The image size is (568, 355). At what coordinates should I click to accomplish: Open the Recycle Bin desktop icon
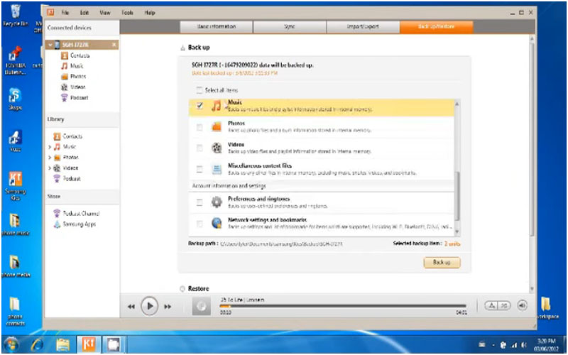[15, 15]
